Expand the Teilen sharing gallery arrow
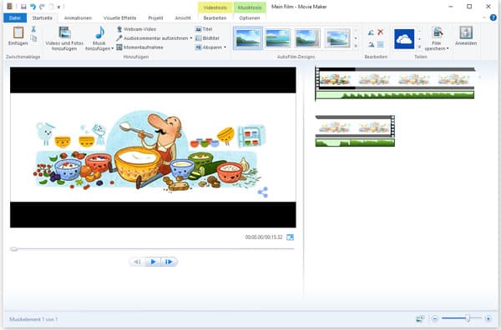501x330 pixels. click(x=419, y=47)
